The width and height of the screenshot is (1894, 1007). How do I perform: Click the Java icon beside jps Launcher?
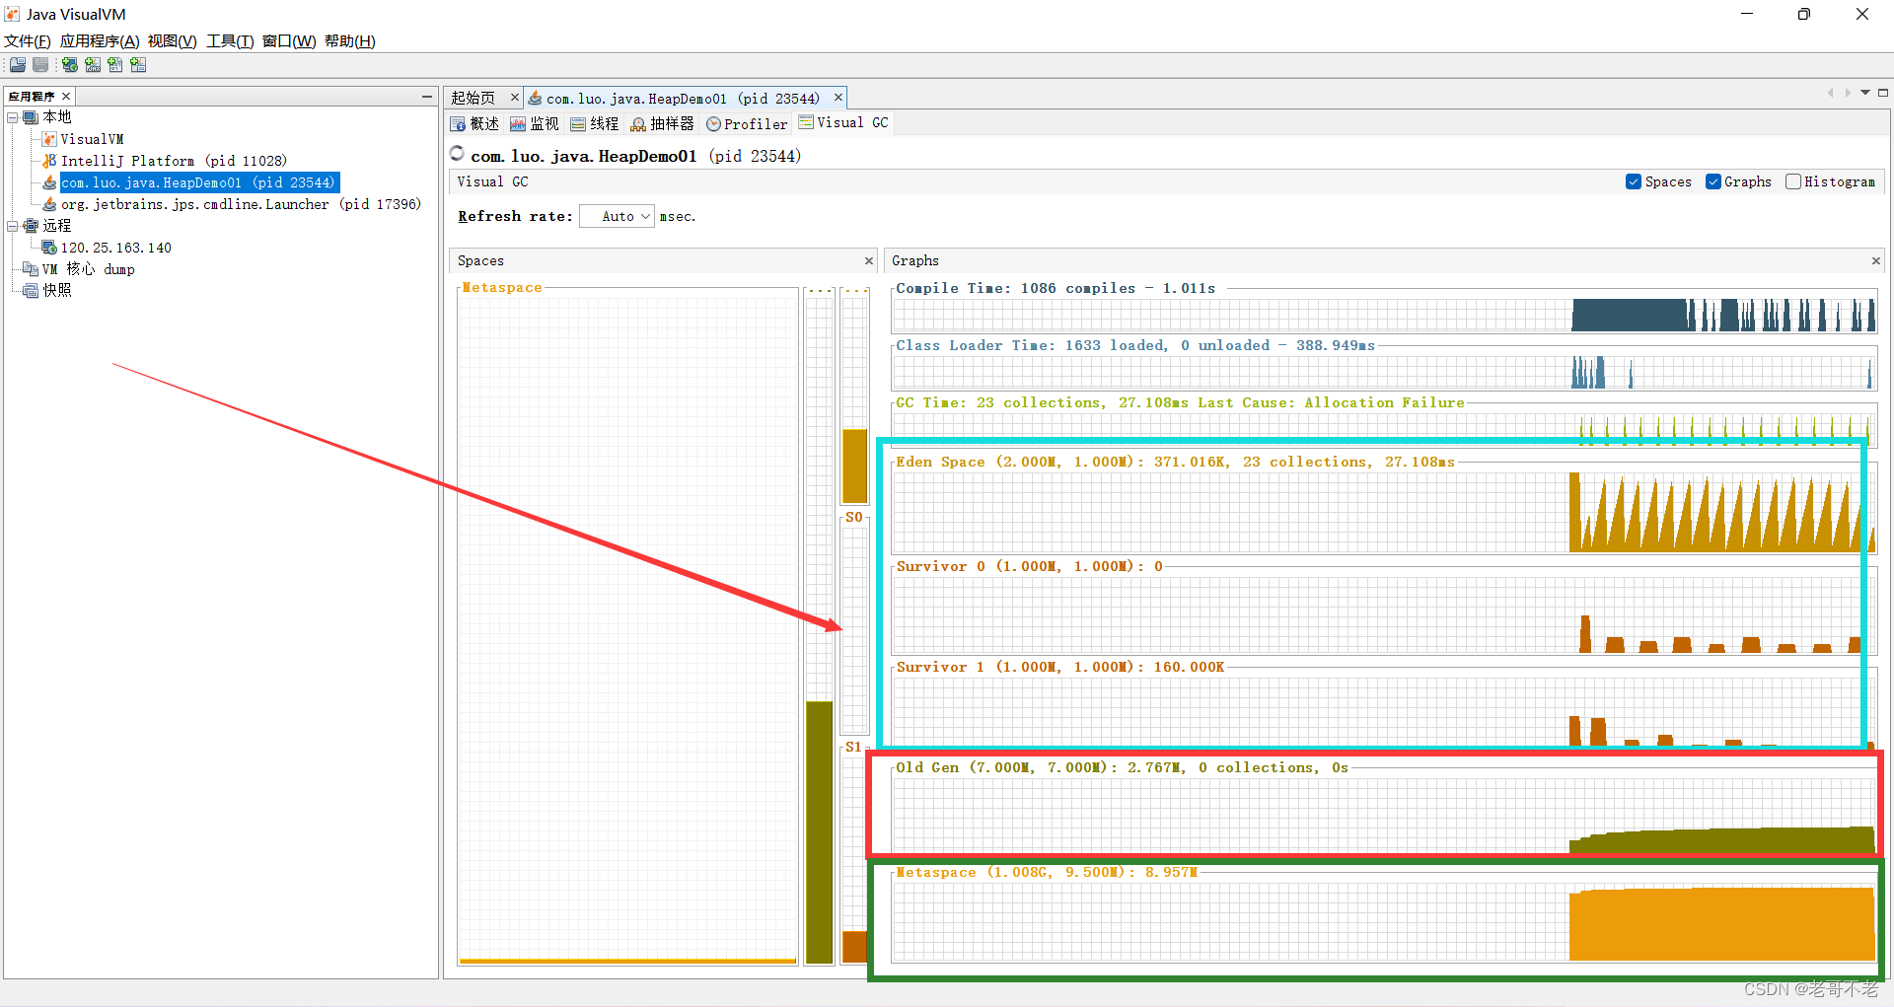coord(49,204)
